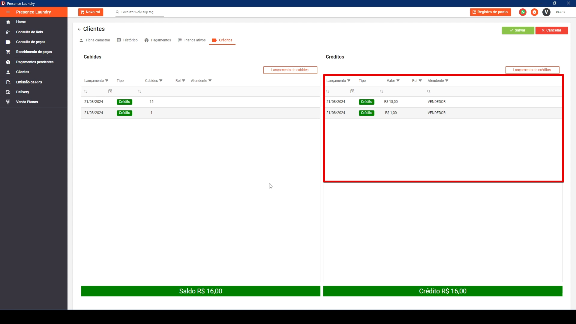Click the Pagamentos pendentes coin icon
The width and height of the screenshot is (576, 324).
pyautogui.click(x=8, y=62)
